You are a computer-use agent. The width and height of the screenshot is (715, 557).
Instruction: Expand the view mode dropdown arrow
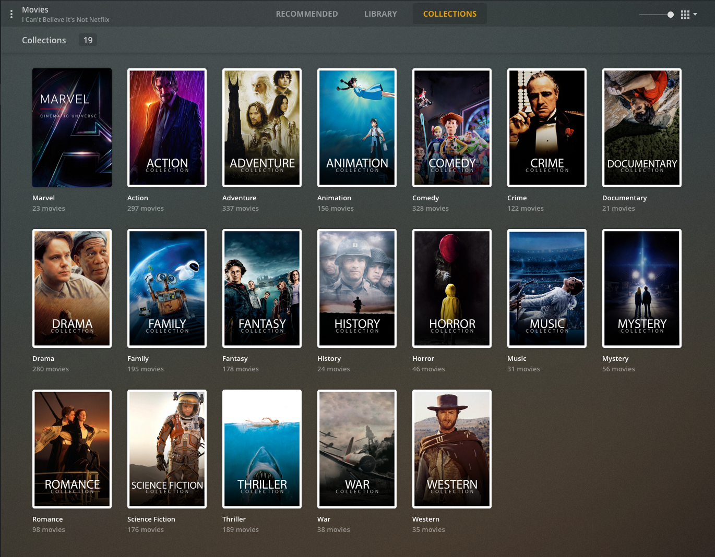[695, 15]
